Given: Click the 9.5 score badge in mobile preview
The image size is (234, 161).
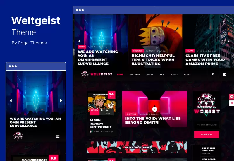Looking at the screenshot, I should coord(54,158).
